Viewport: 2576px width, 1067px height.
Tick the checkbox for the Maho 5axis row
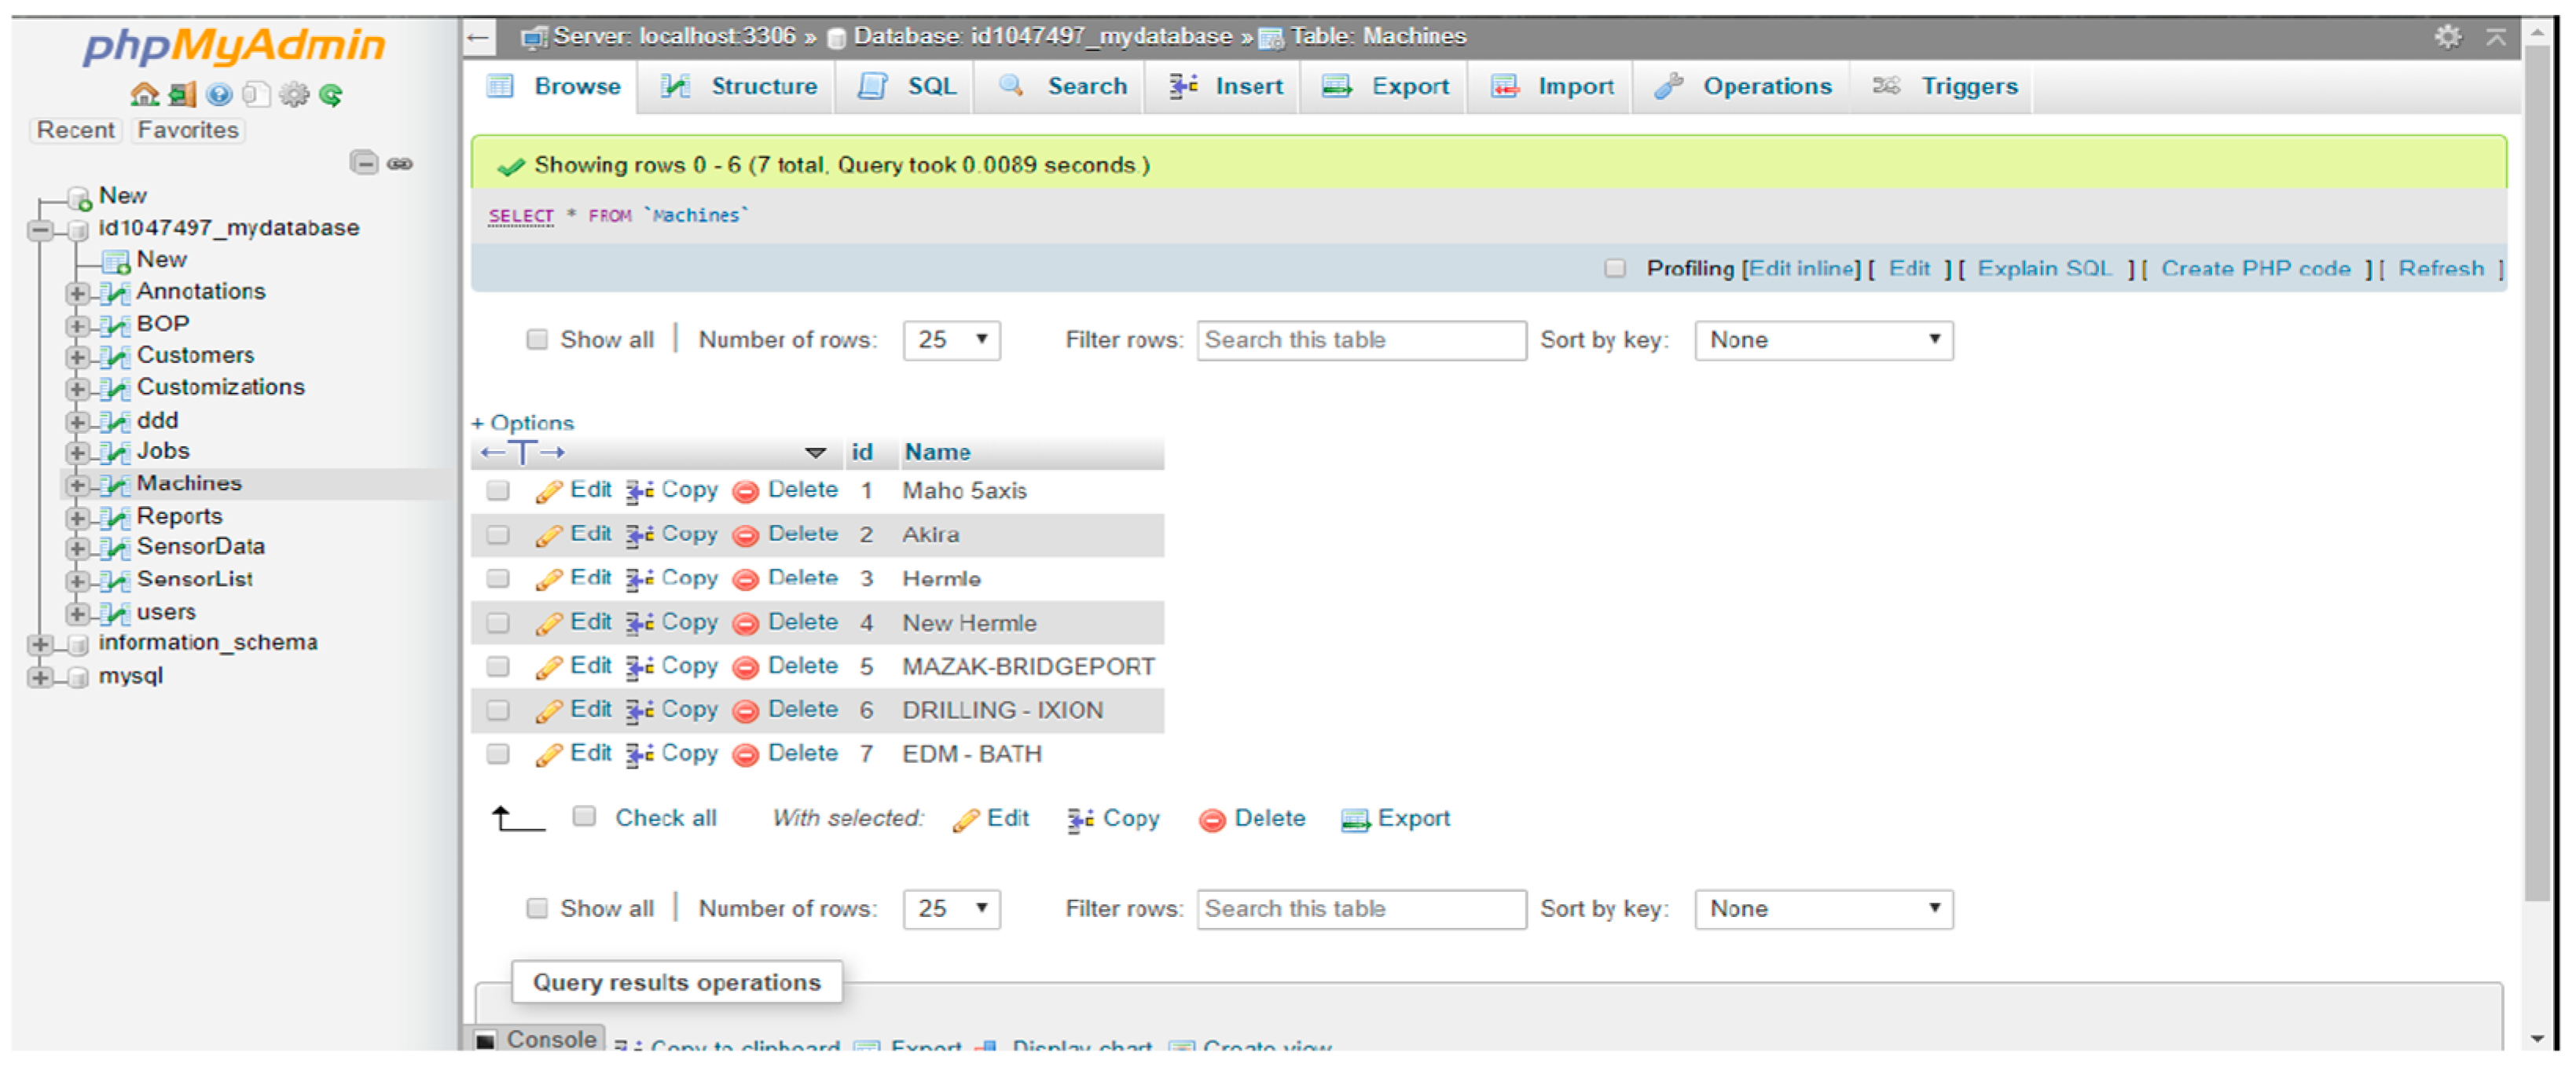[498, 491]
